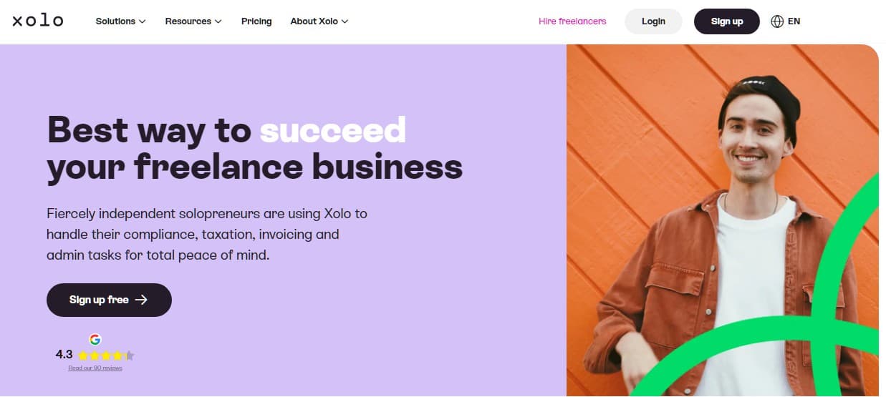The width and height of the screenshot is (886, 397).
Task: Click the chevron next to About Xolo
Action: 345,21
